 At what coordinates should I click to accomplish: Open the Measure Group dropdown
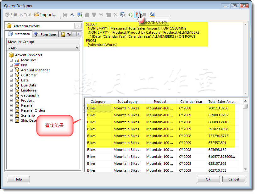(43, 48)
